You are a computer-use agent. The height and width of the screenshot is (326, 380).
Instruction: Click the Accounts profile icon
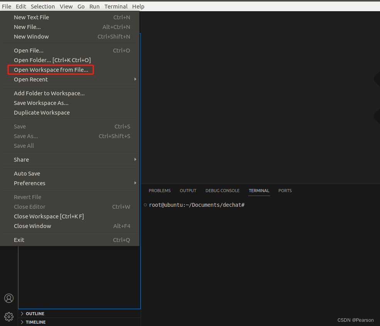[x=9, y=298]
